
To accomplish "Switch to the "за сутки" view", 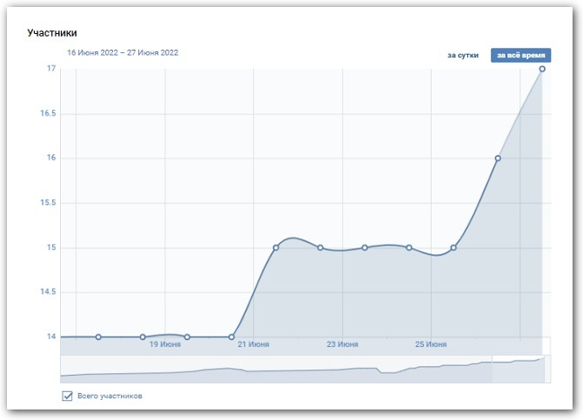I will point(463,54).
